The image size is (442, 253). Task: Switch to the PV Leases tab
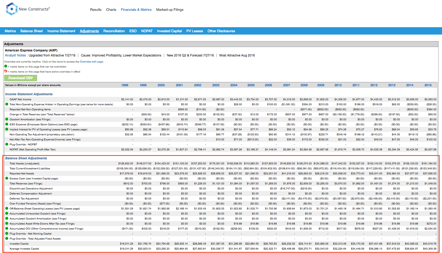[195, 31]
